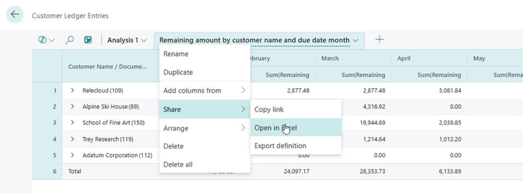This screenshot has height=193, width=523.
Task: Open the Analysis 1 dropdown
Action: point(127,40)
